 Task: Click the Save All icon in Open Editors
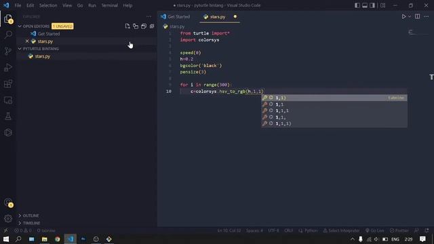point(144,26)
